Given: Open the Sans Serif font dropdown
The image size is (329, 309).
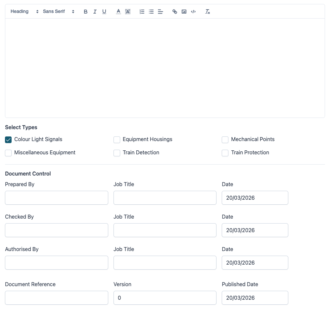Looking at the screenshot, I should click(x=59, y=12).
